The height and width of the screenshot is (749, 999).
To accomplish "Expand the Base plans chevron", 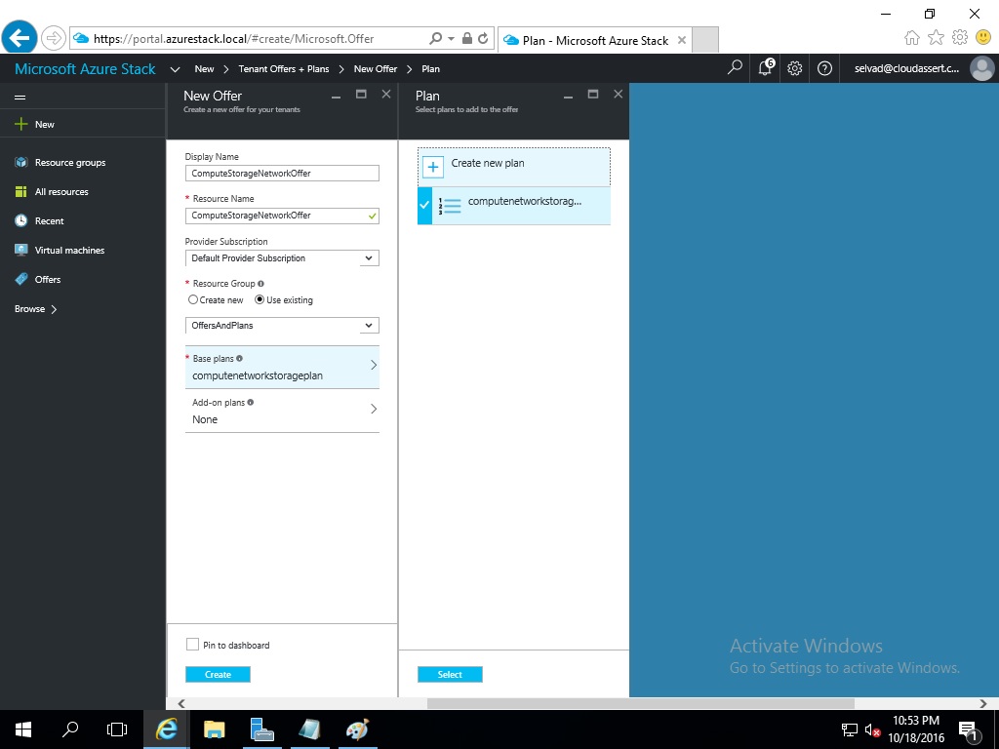I will tap(374, 365).
